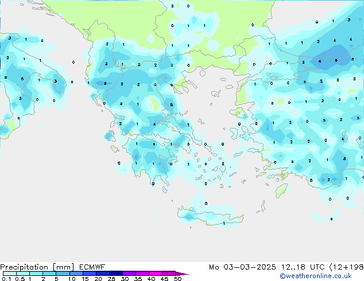Click the 30–35 mm purple legend swatch
Viewport: 364px width, 281px height.
click(x=129, y=274)
